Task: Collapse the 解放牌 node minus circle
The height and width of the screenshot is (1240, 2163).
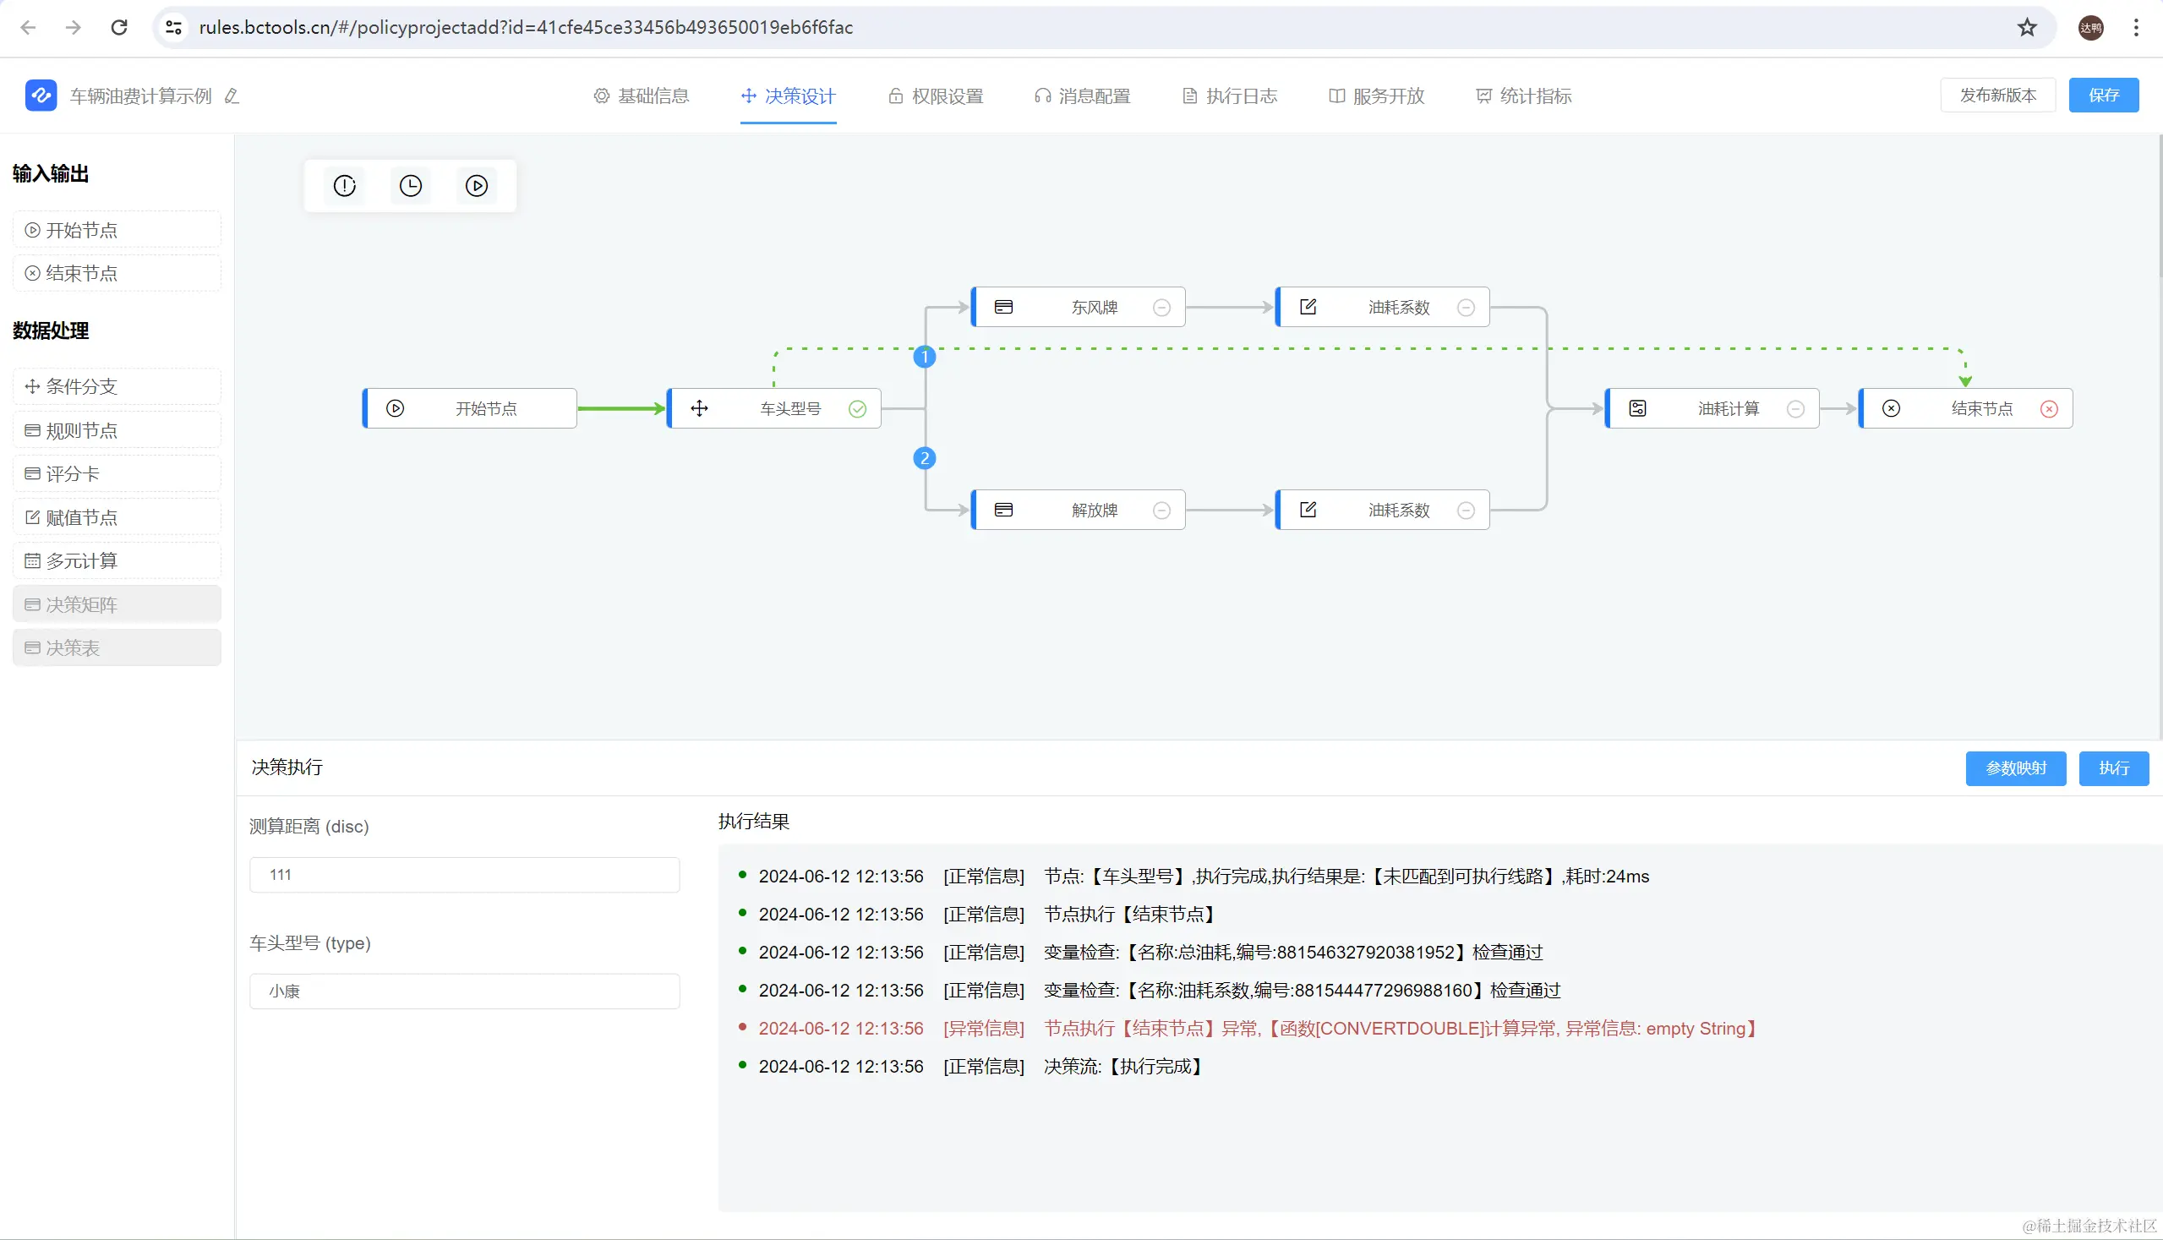Action: [x=1161, y=511]
